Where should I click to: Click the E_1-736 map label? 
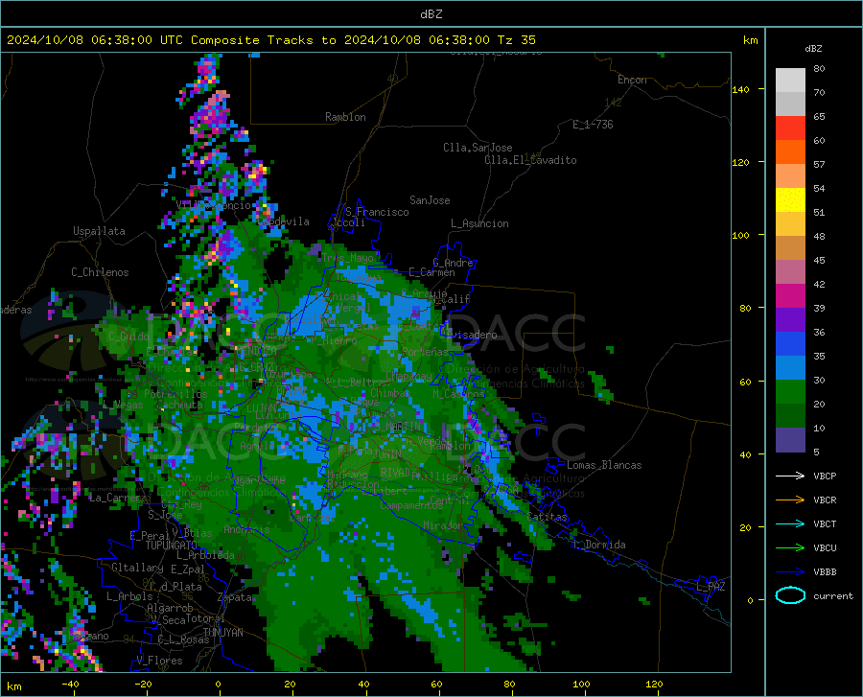coord(593,125)
